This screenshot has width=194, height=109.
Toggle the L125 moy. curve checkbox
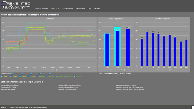tap(20, 76)
